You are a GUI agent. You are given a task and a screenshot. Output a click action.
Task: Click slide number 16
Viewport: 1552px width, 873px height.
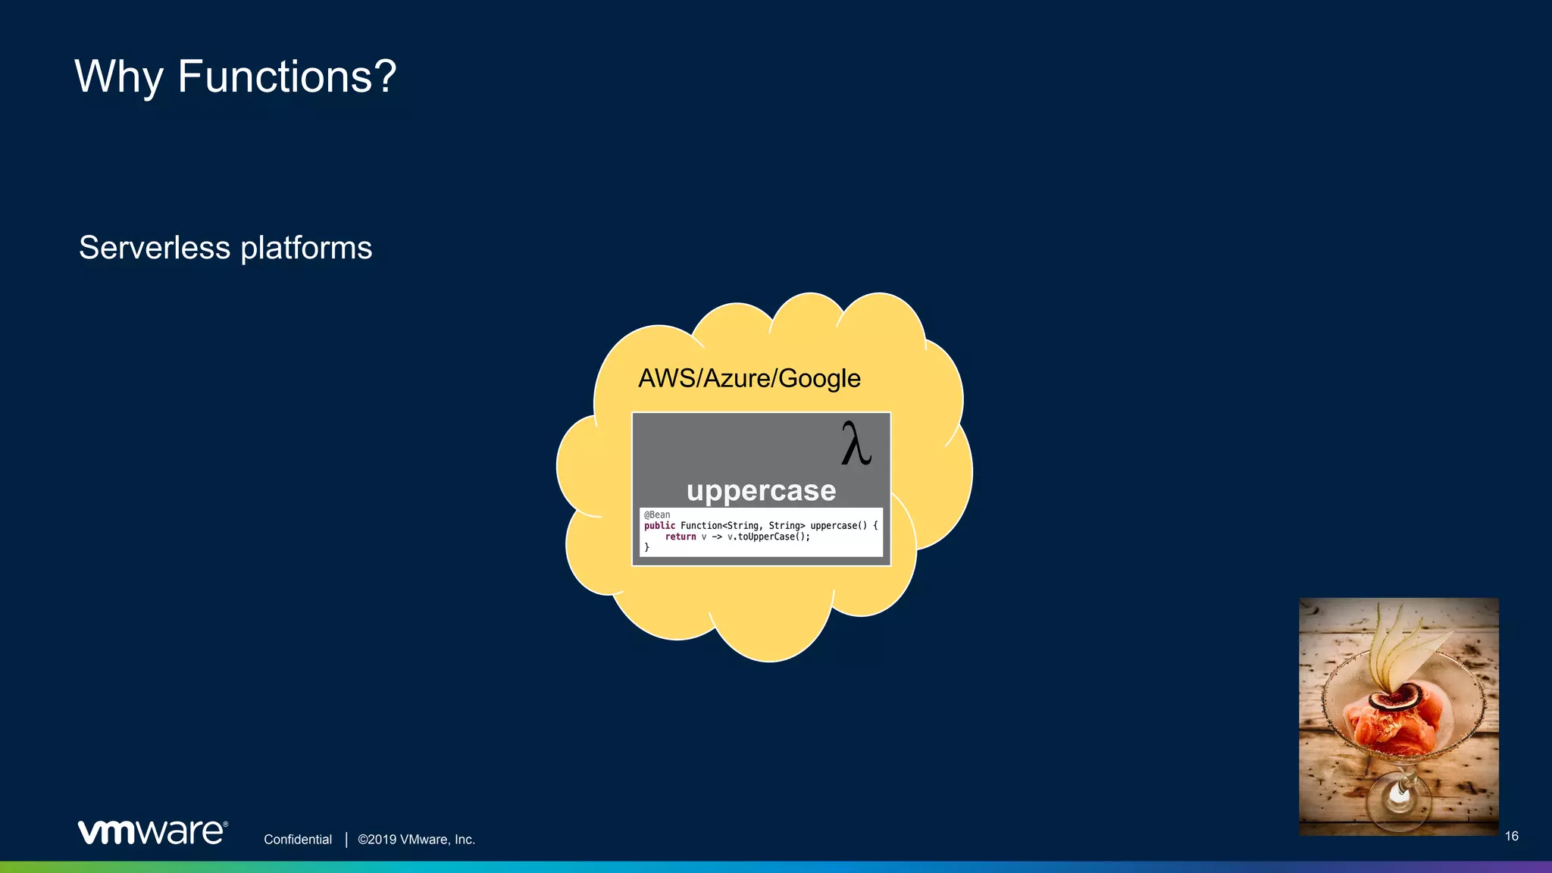(x=1511, y=836)
